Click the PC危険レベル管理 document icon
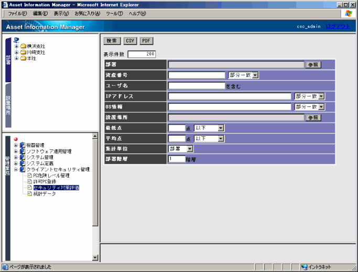This screenshot has height=272, width=358. point(29,176)
